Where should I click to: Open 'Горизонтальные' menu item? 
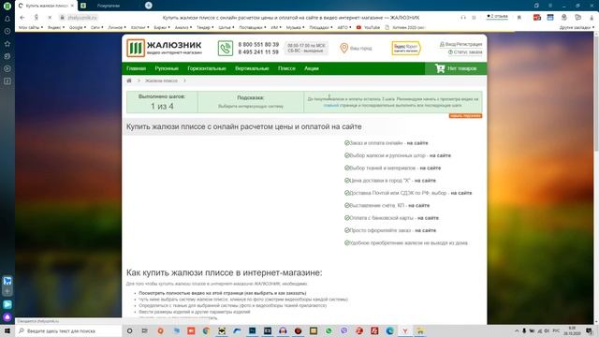click(x=207, y=68)
